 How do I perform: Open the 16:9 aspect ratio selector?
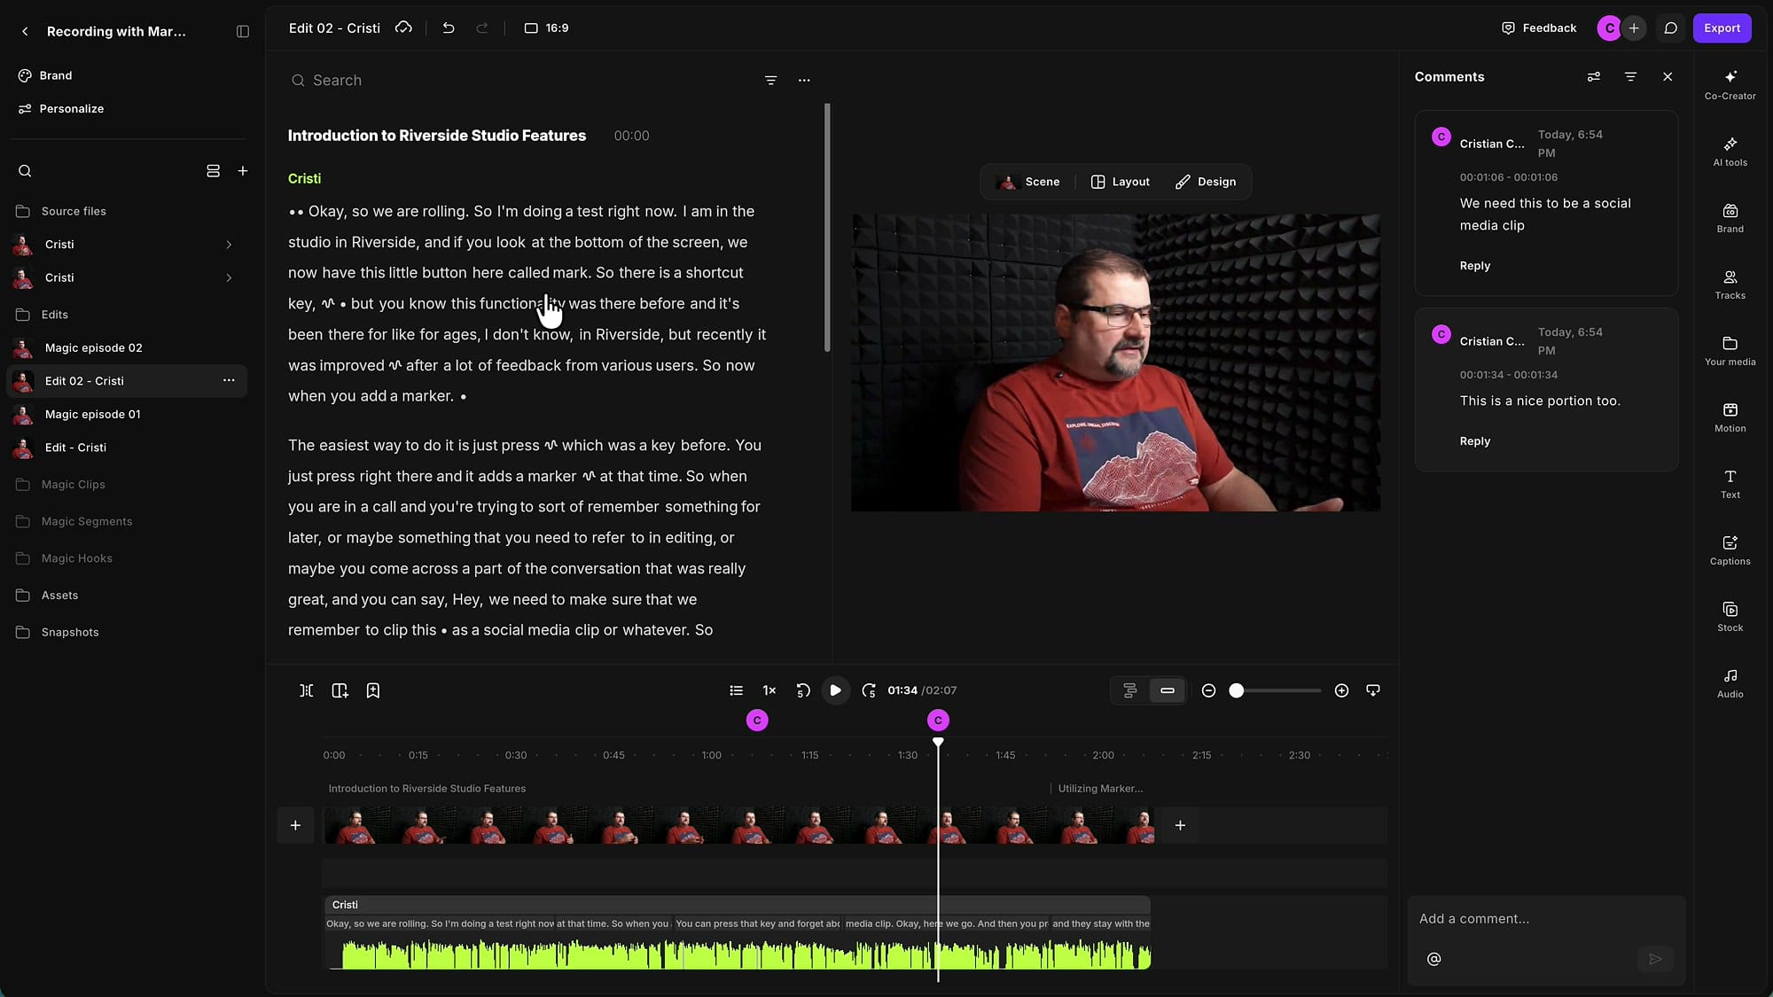click(x=547, y=27)
